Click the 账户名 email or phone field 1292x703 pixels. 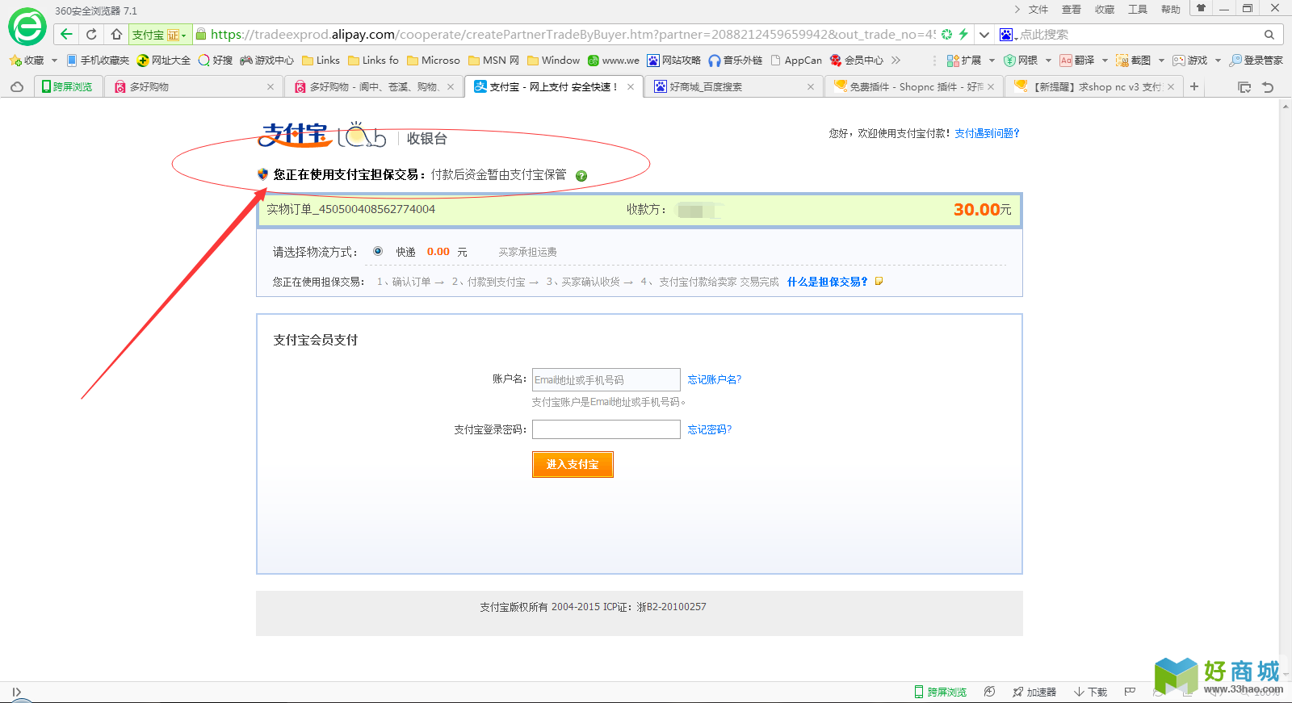(606, 379)
